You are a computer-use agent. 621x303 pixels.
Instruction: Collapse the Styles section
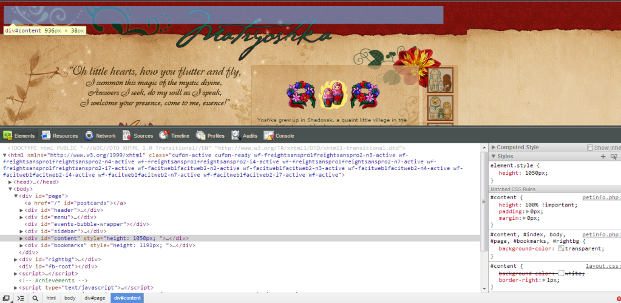pyautogui.click(x=504, y=157)
